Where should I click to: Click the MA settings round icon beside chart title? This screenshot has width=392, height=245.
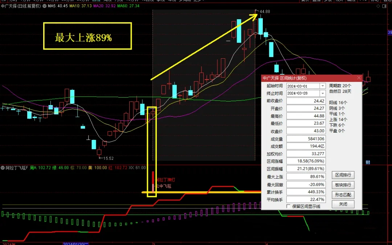click(x=44, y=6)
